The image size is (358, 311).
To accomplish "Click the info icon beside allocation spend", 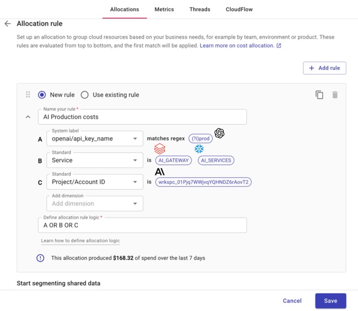I will [40, 258].
